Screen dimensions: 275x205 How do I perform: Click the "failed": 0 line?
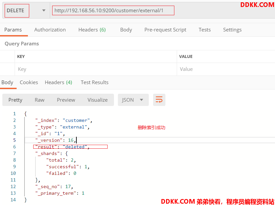click(61, 173)
